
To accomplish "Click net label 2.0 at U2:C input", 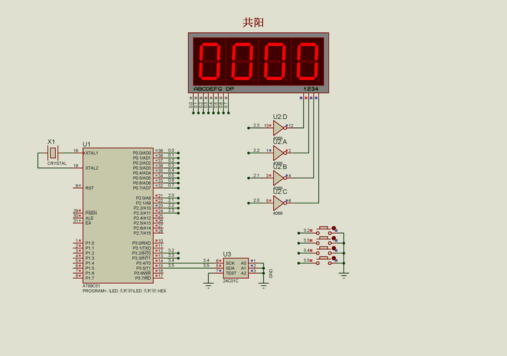I will (x=257, y=201).
